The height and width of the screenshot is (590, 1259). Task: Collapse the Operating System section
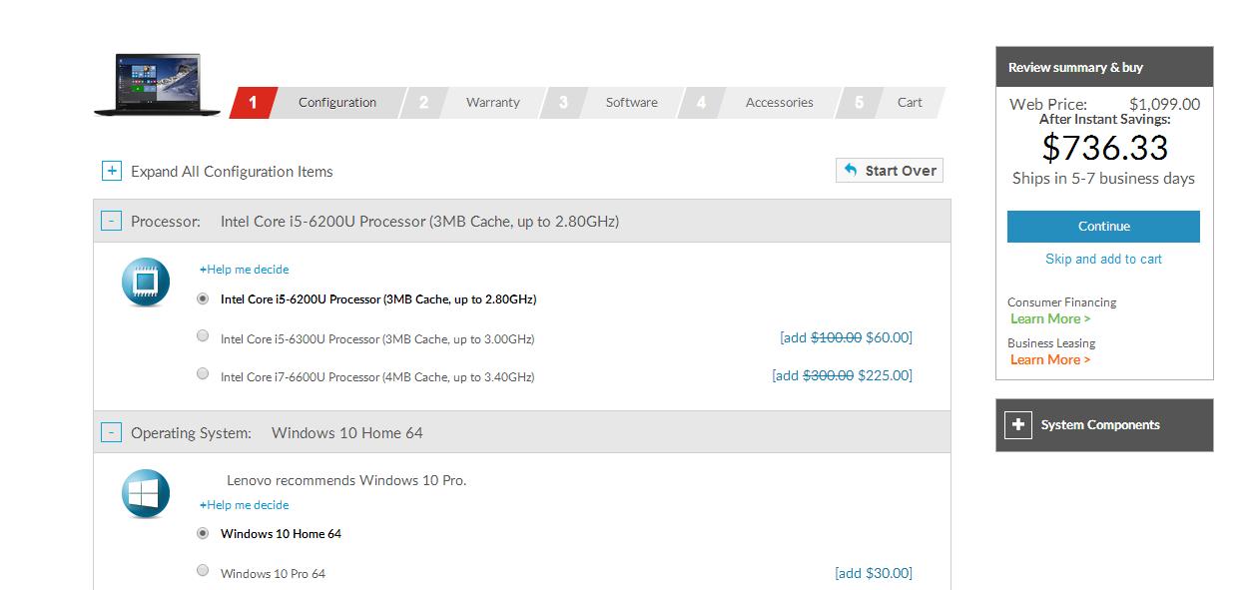point(111,433)
